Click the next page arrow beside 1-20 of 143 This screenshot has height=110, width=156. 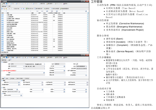point(21,9)
